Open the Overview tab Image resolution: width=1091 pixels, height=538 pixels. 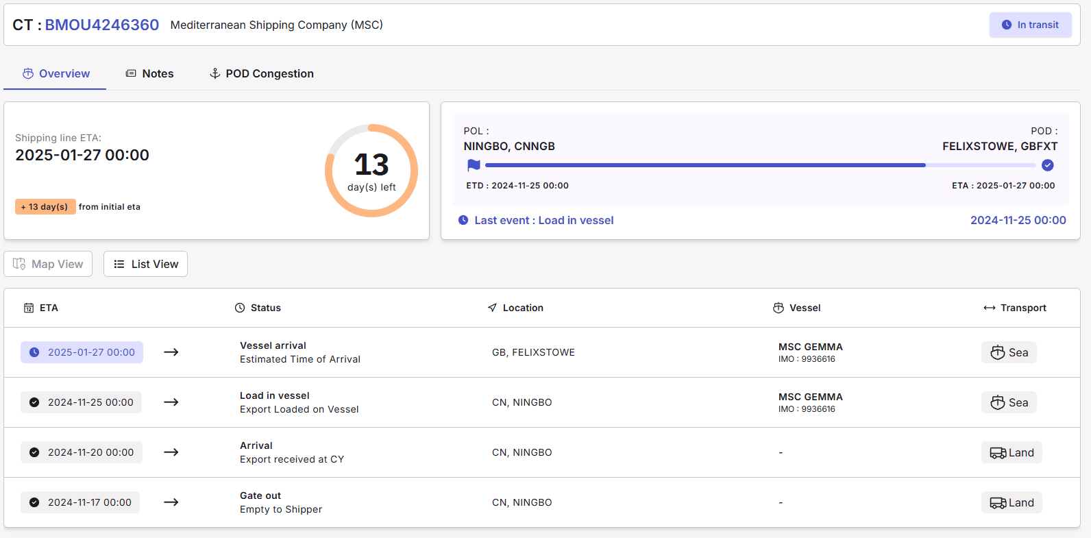(x=56, y=73)
